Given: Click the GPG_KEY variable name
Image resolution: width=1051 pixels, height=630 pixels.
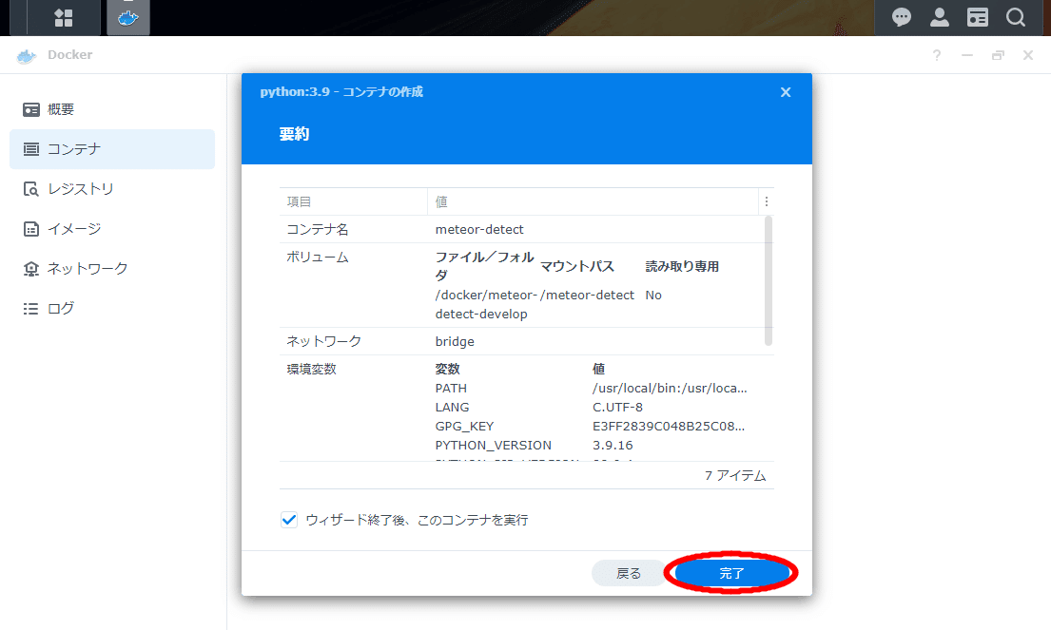Looking at the screenshot, I should click(464, 427).
